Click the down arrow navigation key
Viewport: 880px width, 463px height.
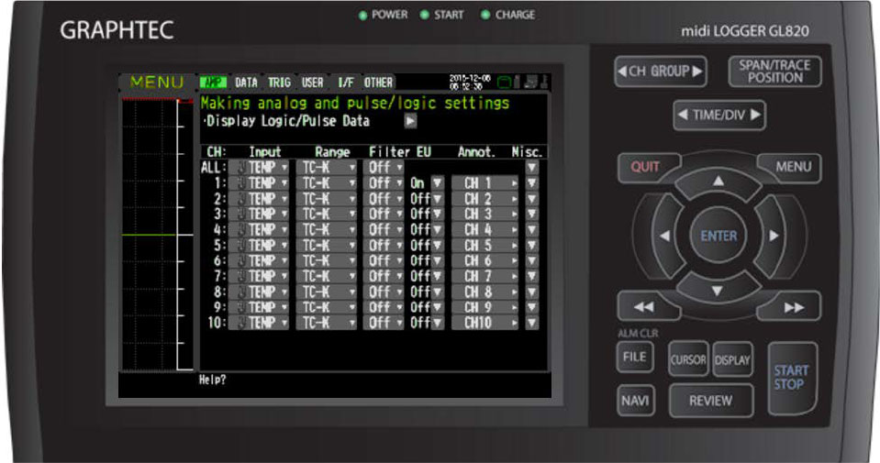(718, 290)
